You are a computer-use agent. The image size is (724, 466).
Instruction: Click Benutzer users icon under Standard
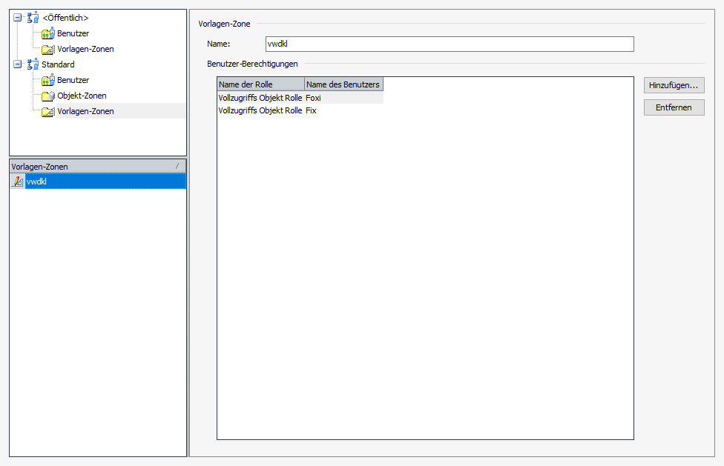click(x=48, y=80)
